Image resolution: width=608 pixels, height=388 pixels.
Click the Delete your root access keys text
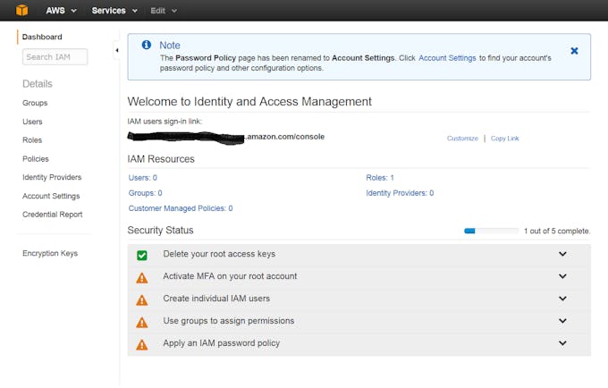(219, 254)
